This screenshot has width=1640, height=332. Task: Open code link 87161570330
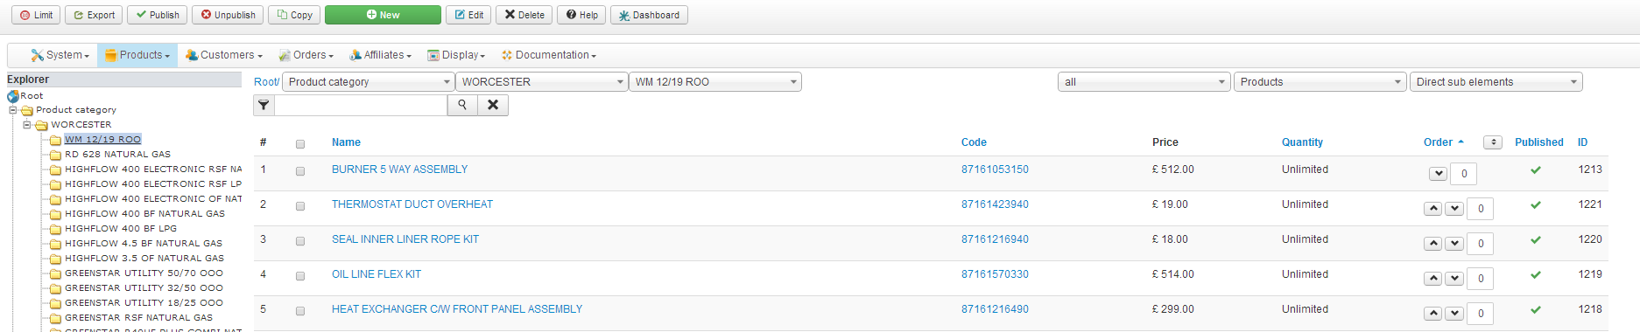click(995, 274)
